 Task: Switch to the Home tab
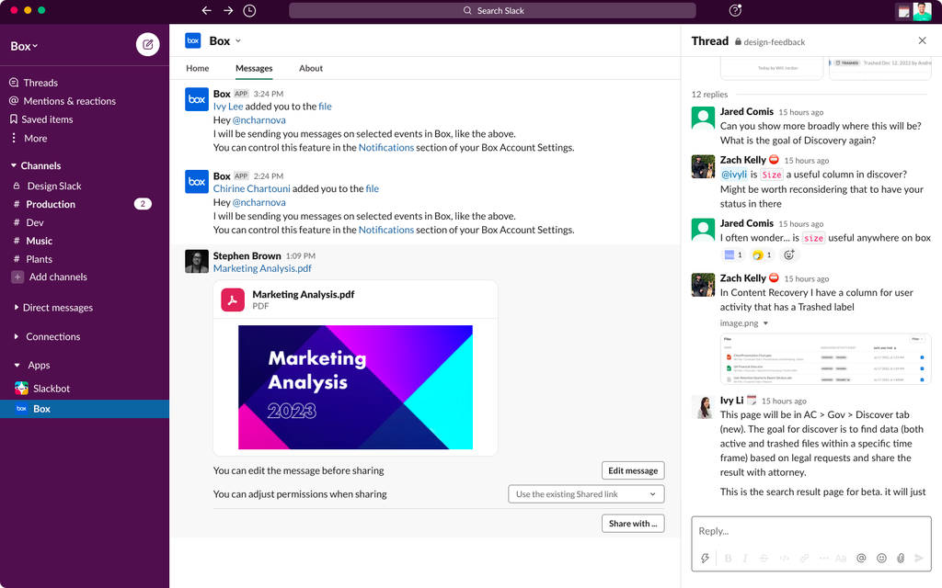pyautogui.click(x=198, y=68)
